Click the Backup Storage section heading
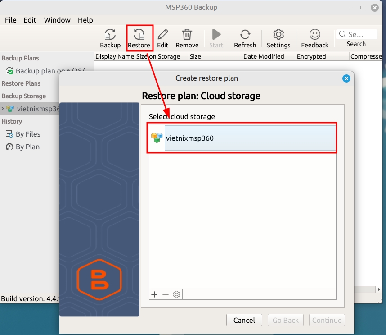Image resolution: width=386 pixels, height=335 pixels. click(24, 96)
